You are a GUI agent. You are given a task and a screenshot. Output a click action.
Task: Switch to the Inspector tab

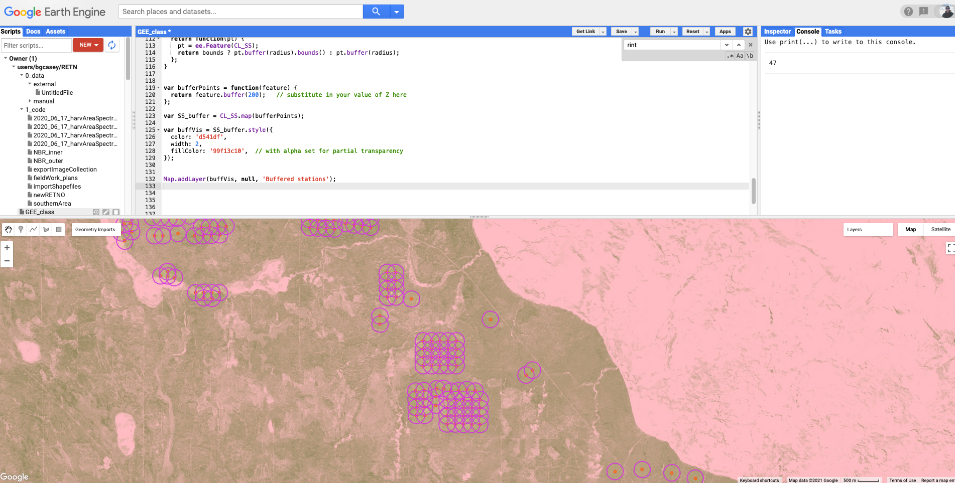tap(777, 32)
